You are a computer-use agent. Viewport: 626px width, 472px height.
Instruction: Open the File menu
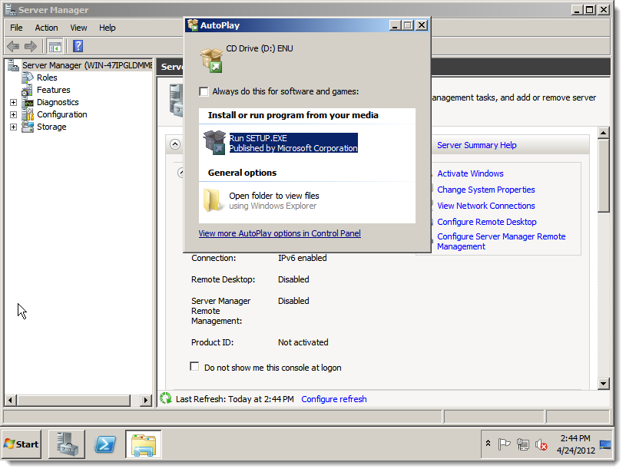point(16,28)
